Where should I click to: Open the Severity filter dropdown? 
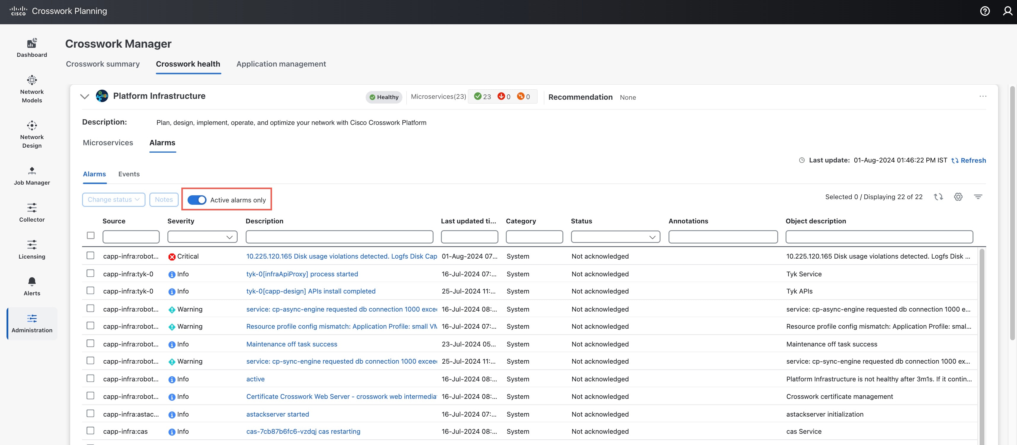tap(202, 237)
